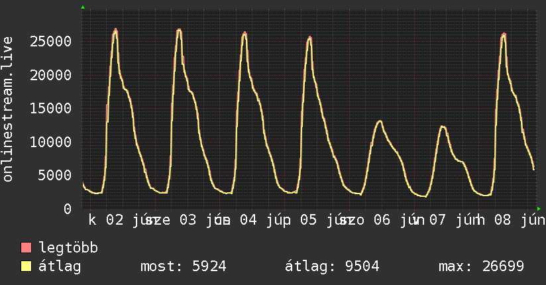Click the 5000 y-axis label

(55, 175)
